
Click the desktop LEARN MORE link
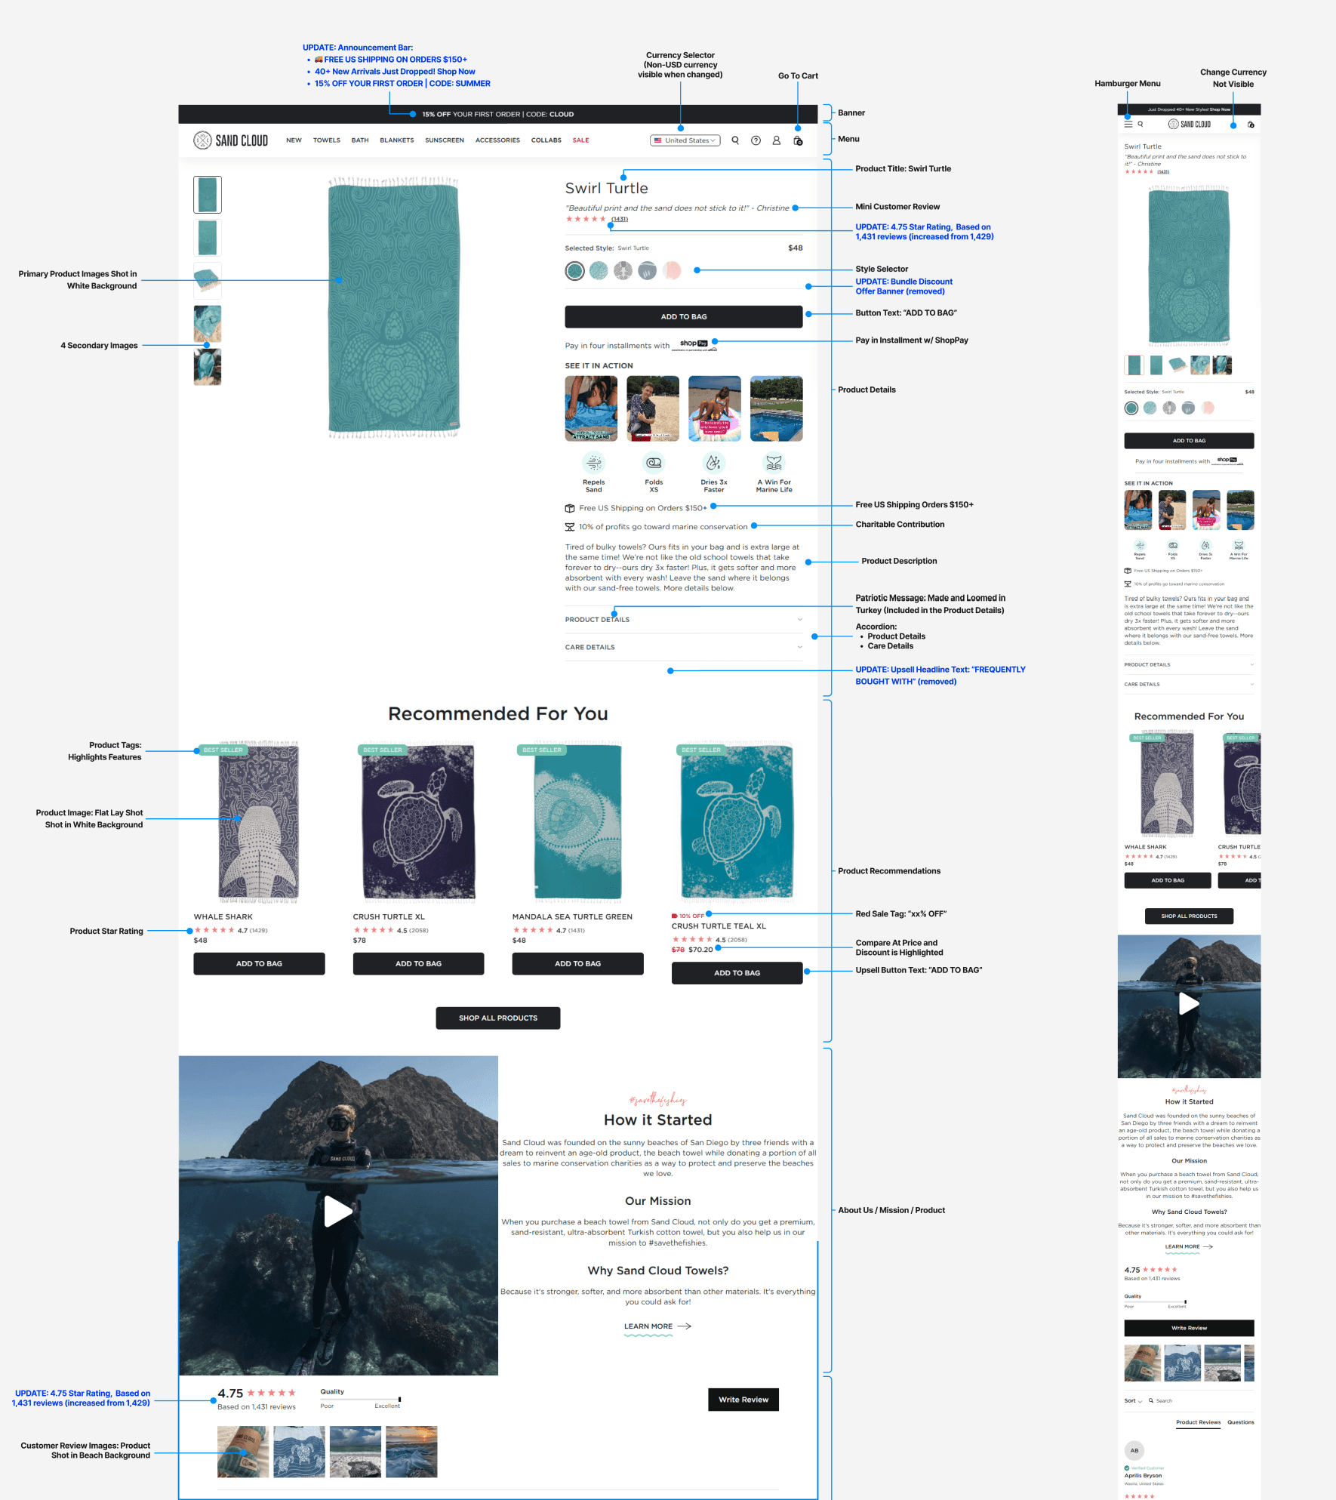tap(648, 1326)
